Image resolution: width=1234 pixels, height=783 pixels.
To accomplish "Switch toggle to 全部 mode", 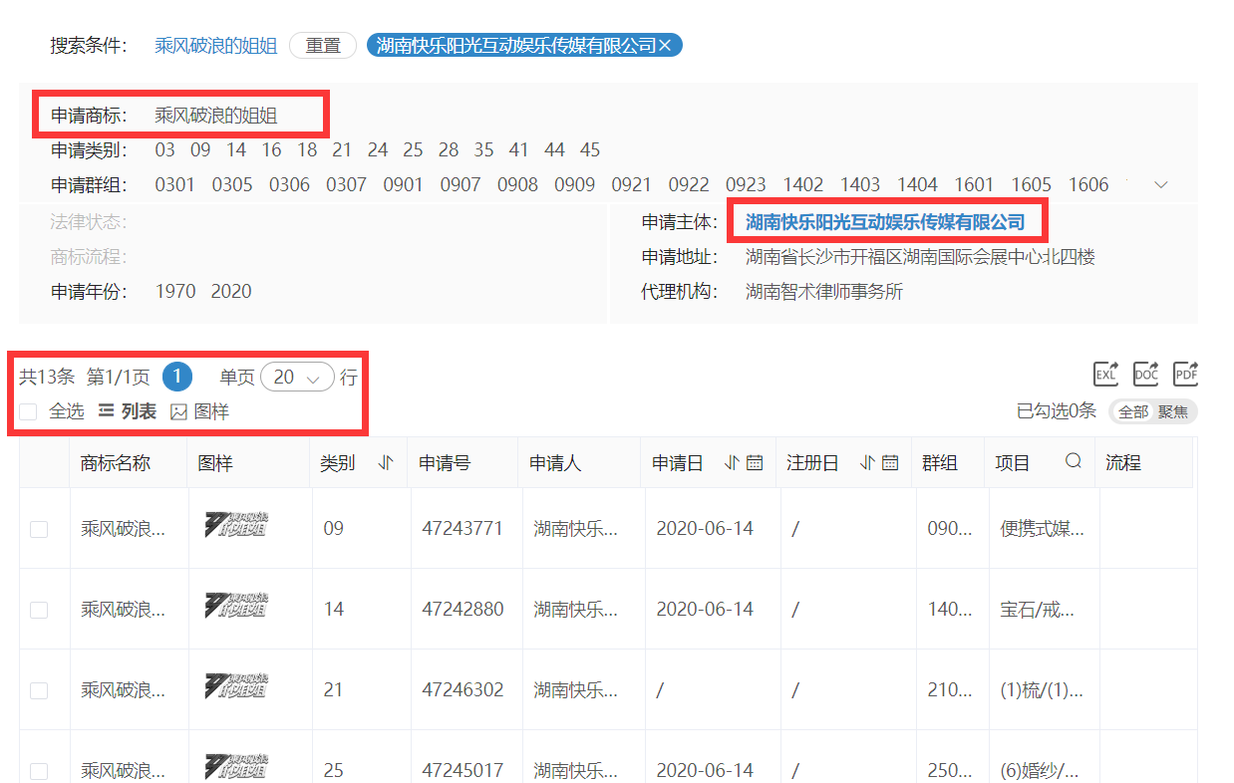I will (x=1133, y=412).
